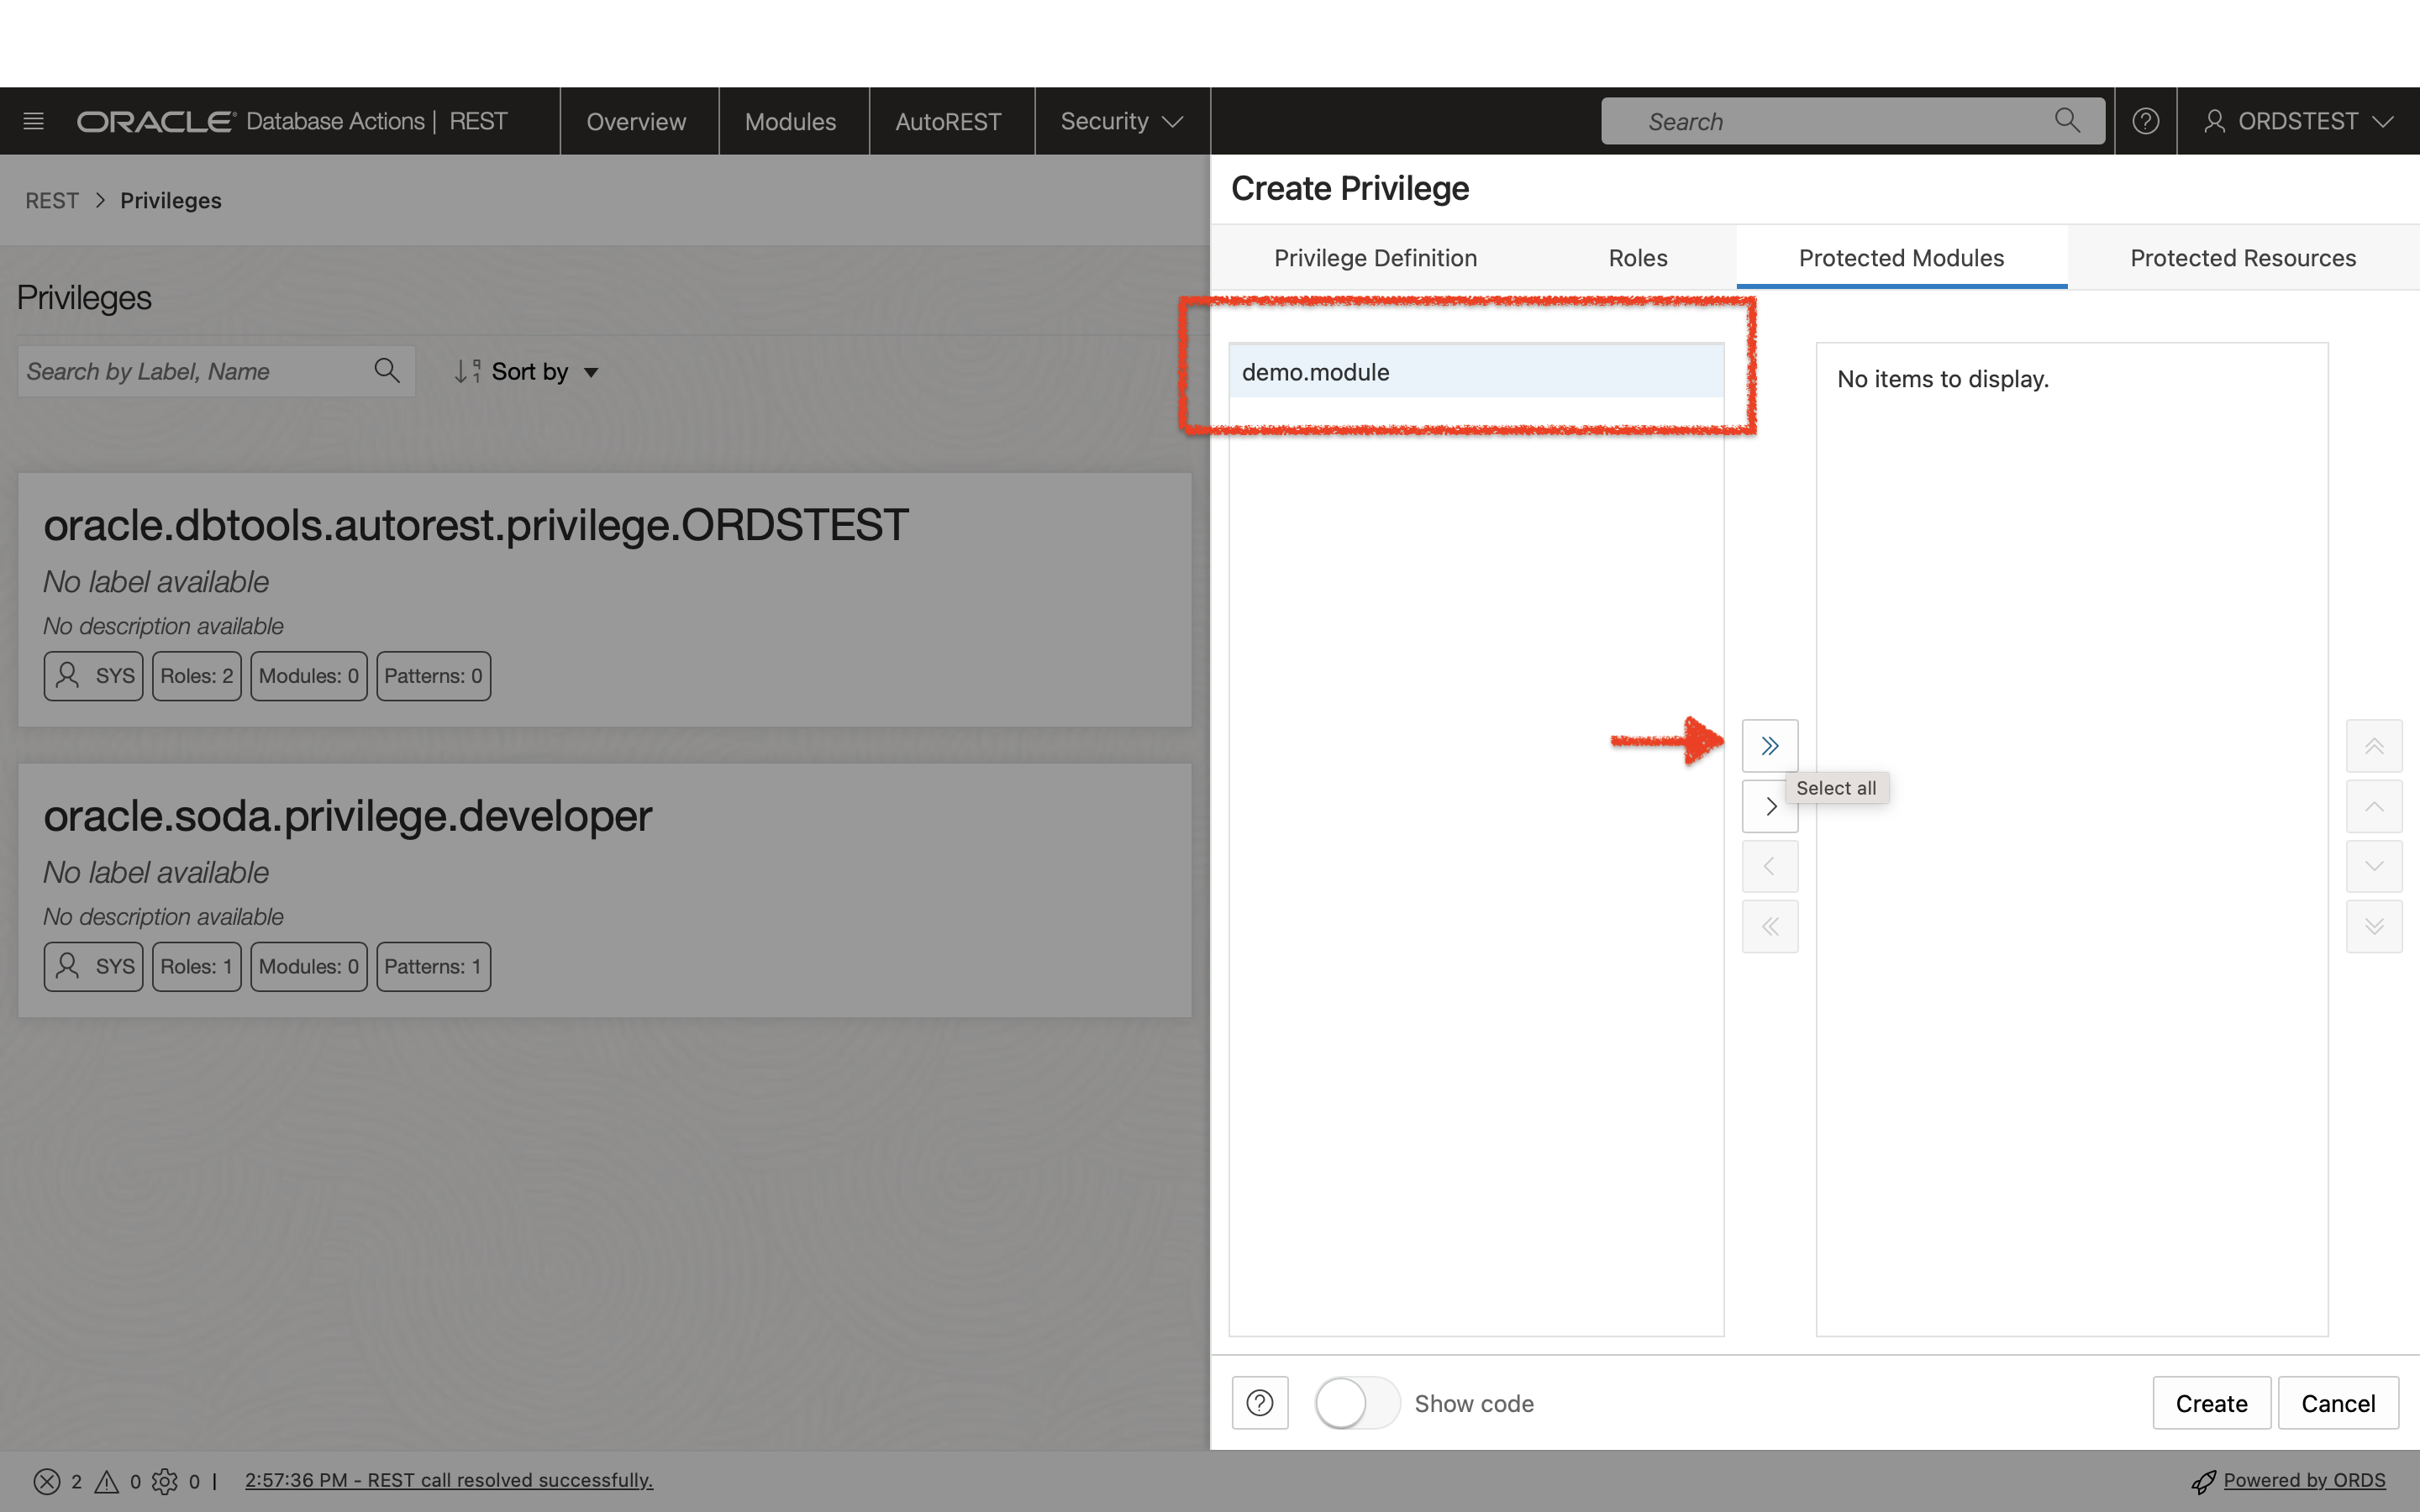The width and height of the screenshot is (2420, 1512).
Task: Click the move to bottom icon
Action: [x=2373, y=926]
